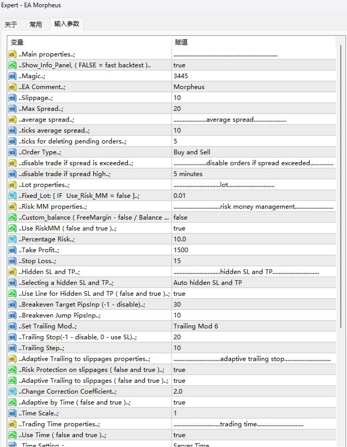
Task: Click the double-type icon beside Percentage Risk
Action: coord(12,239)
